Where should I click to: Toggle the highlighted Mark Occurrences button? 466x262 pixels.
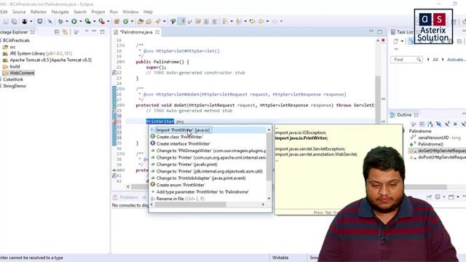pyautogui.click(x=181, y=21)
